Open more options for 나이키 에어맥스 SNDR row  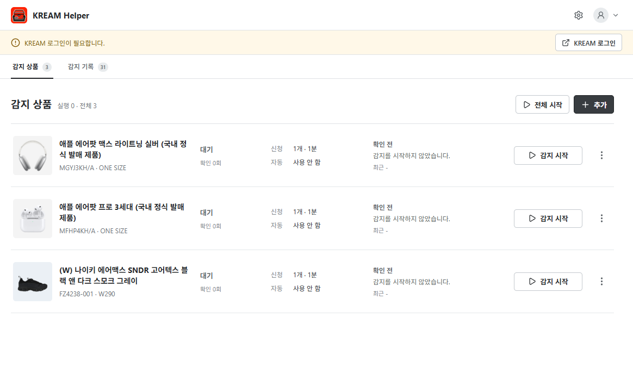coord(601,282)
